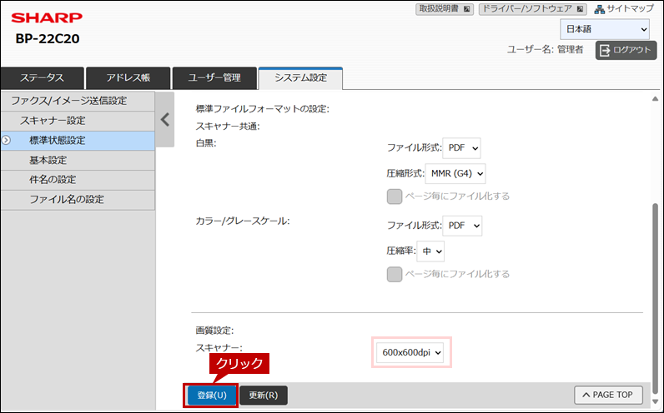This screenshot has width=664, height=413.
Task: Click the SHARP logo
Action: coord(47,17)
